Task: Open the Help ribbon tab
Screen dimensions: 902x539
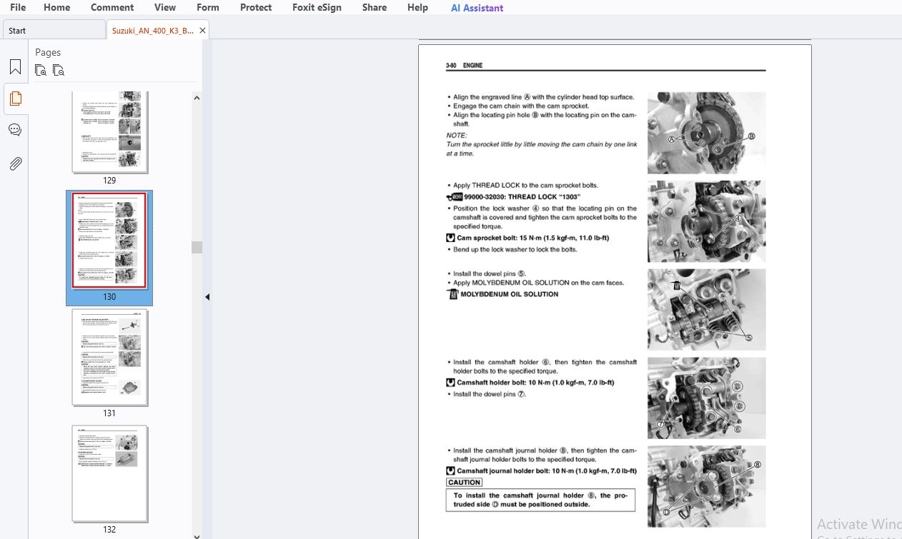Action: 417,7
